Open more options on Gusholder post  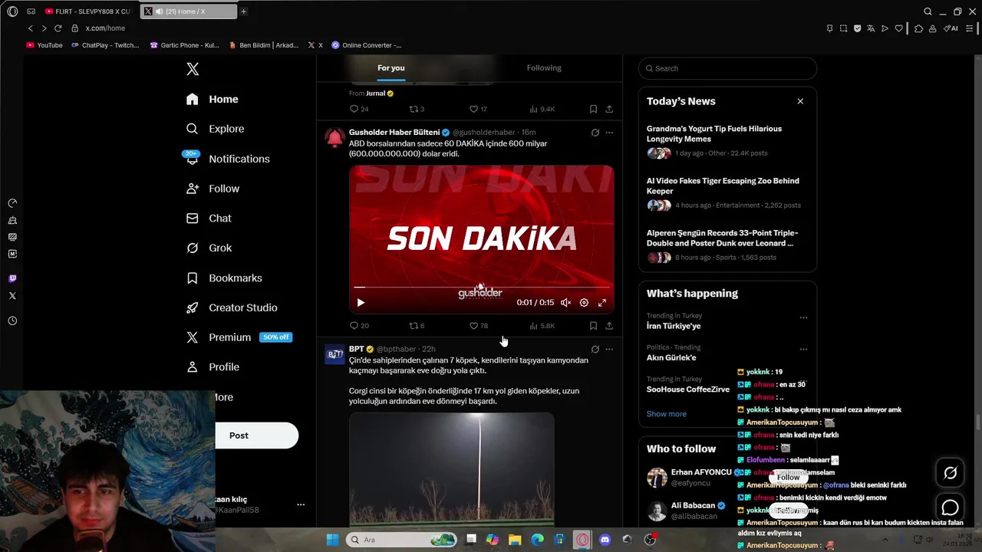click(x=609, y=133)
